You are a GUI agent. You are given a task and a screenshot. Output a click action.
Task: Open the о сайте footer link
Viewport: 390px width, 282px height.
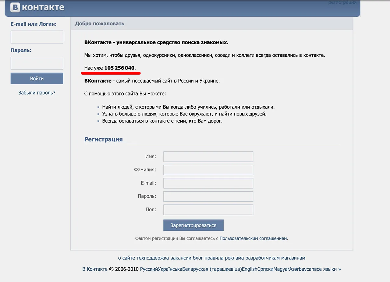pos(126,258)
